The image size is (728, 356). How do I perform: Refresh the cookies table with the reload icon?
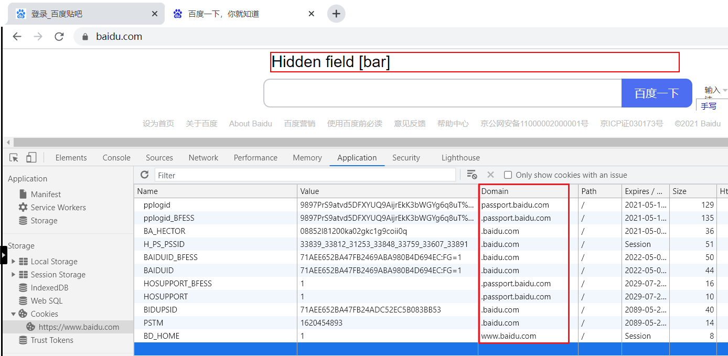point(145,175)
